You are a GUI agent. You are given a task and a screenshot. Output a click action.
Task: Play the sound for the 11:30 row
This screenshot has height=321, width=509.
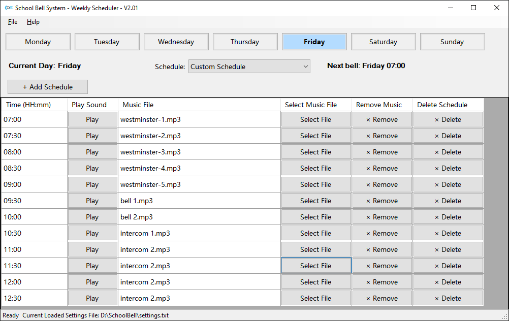click(x=92, y=266)
